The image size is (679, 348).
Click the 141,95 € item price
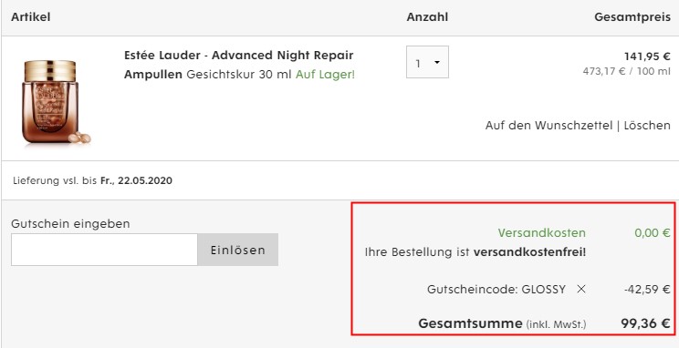tap(647, 56)
